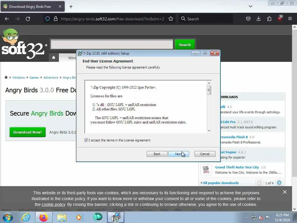This screenshot has height=223, width=297.
Task: Launch Internet Explorer from the taskbar
Action: [x=26, y=217]
